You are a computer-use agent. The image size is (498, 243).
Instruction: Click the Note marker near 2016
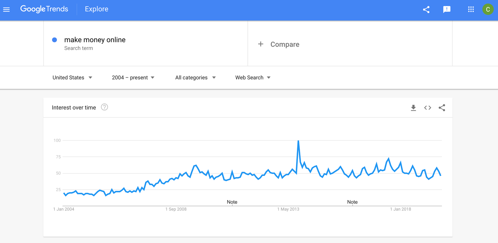pos(352,202)
